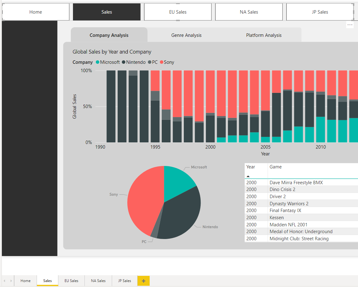Viewport: 358px width, 287px height.
Task: Select the NA Sales page tab at bottom
Action: [x=98, y=281]
